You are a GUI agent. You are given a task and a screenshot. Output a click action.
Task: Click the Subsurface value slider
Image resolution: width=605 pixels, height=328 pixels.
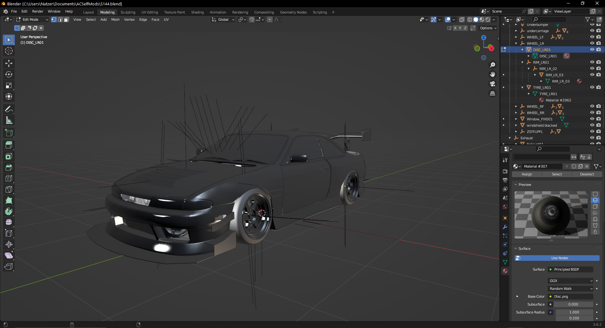[573, 304]
